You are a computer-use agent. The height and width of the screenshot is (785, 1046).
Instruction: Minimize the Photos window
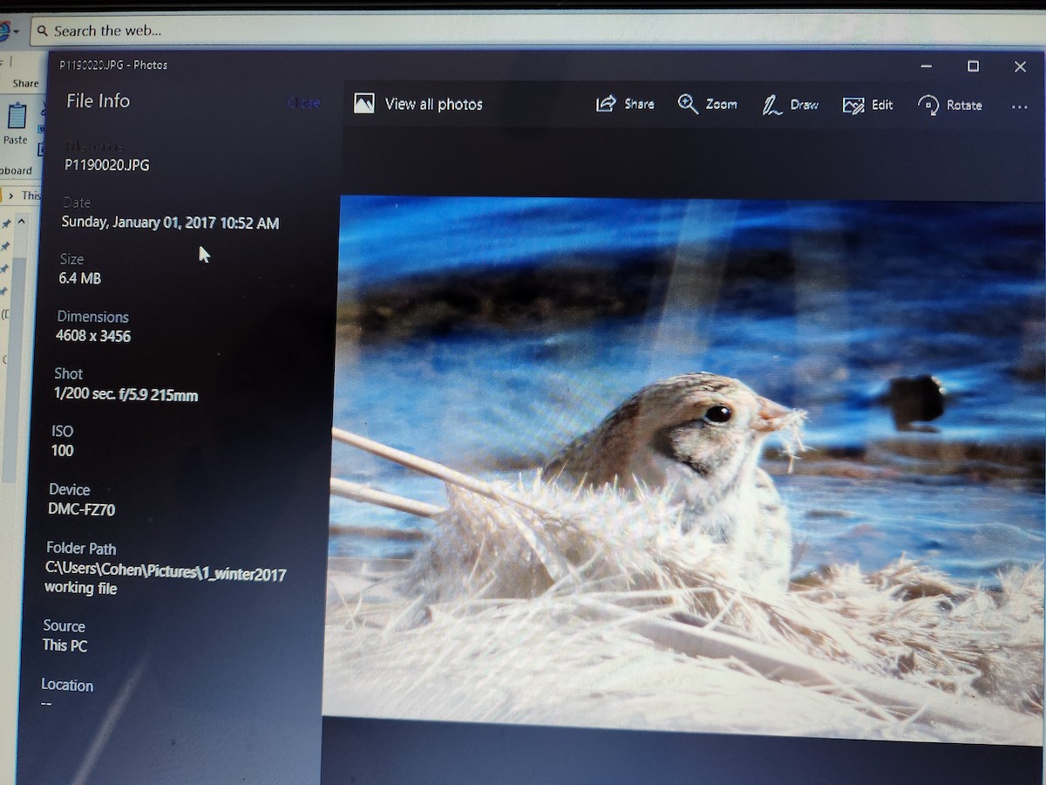point(926,66)
